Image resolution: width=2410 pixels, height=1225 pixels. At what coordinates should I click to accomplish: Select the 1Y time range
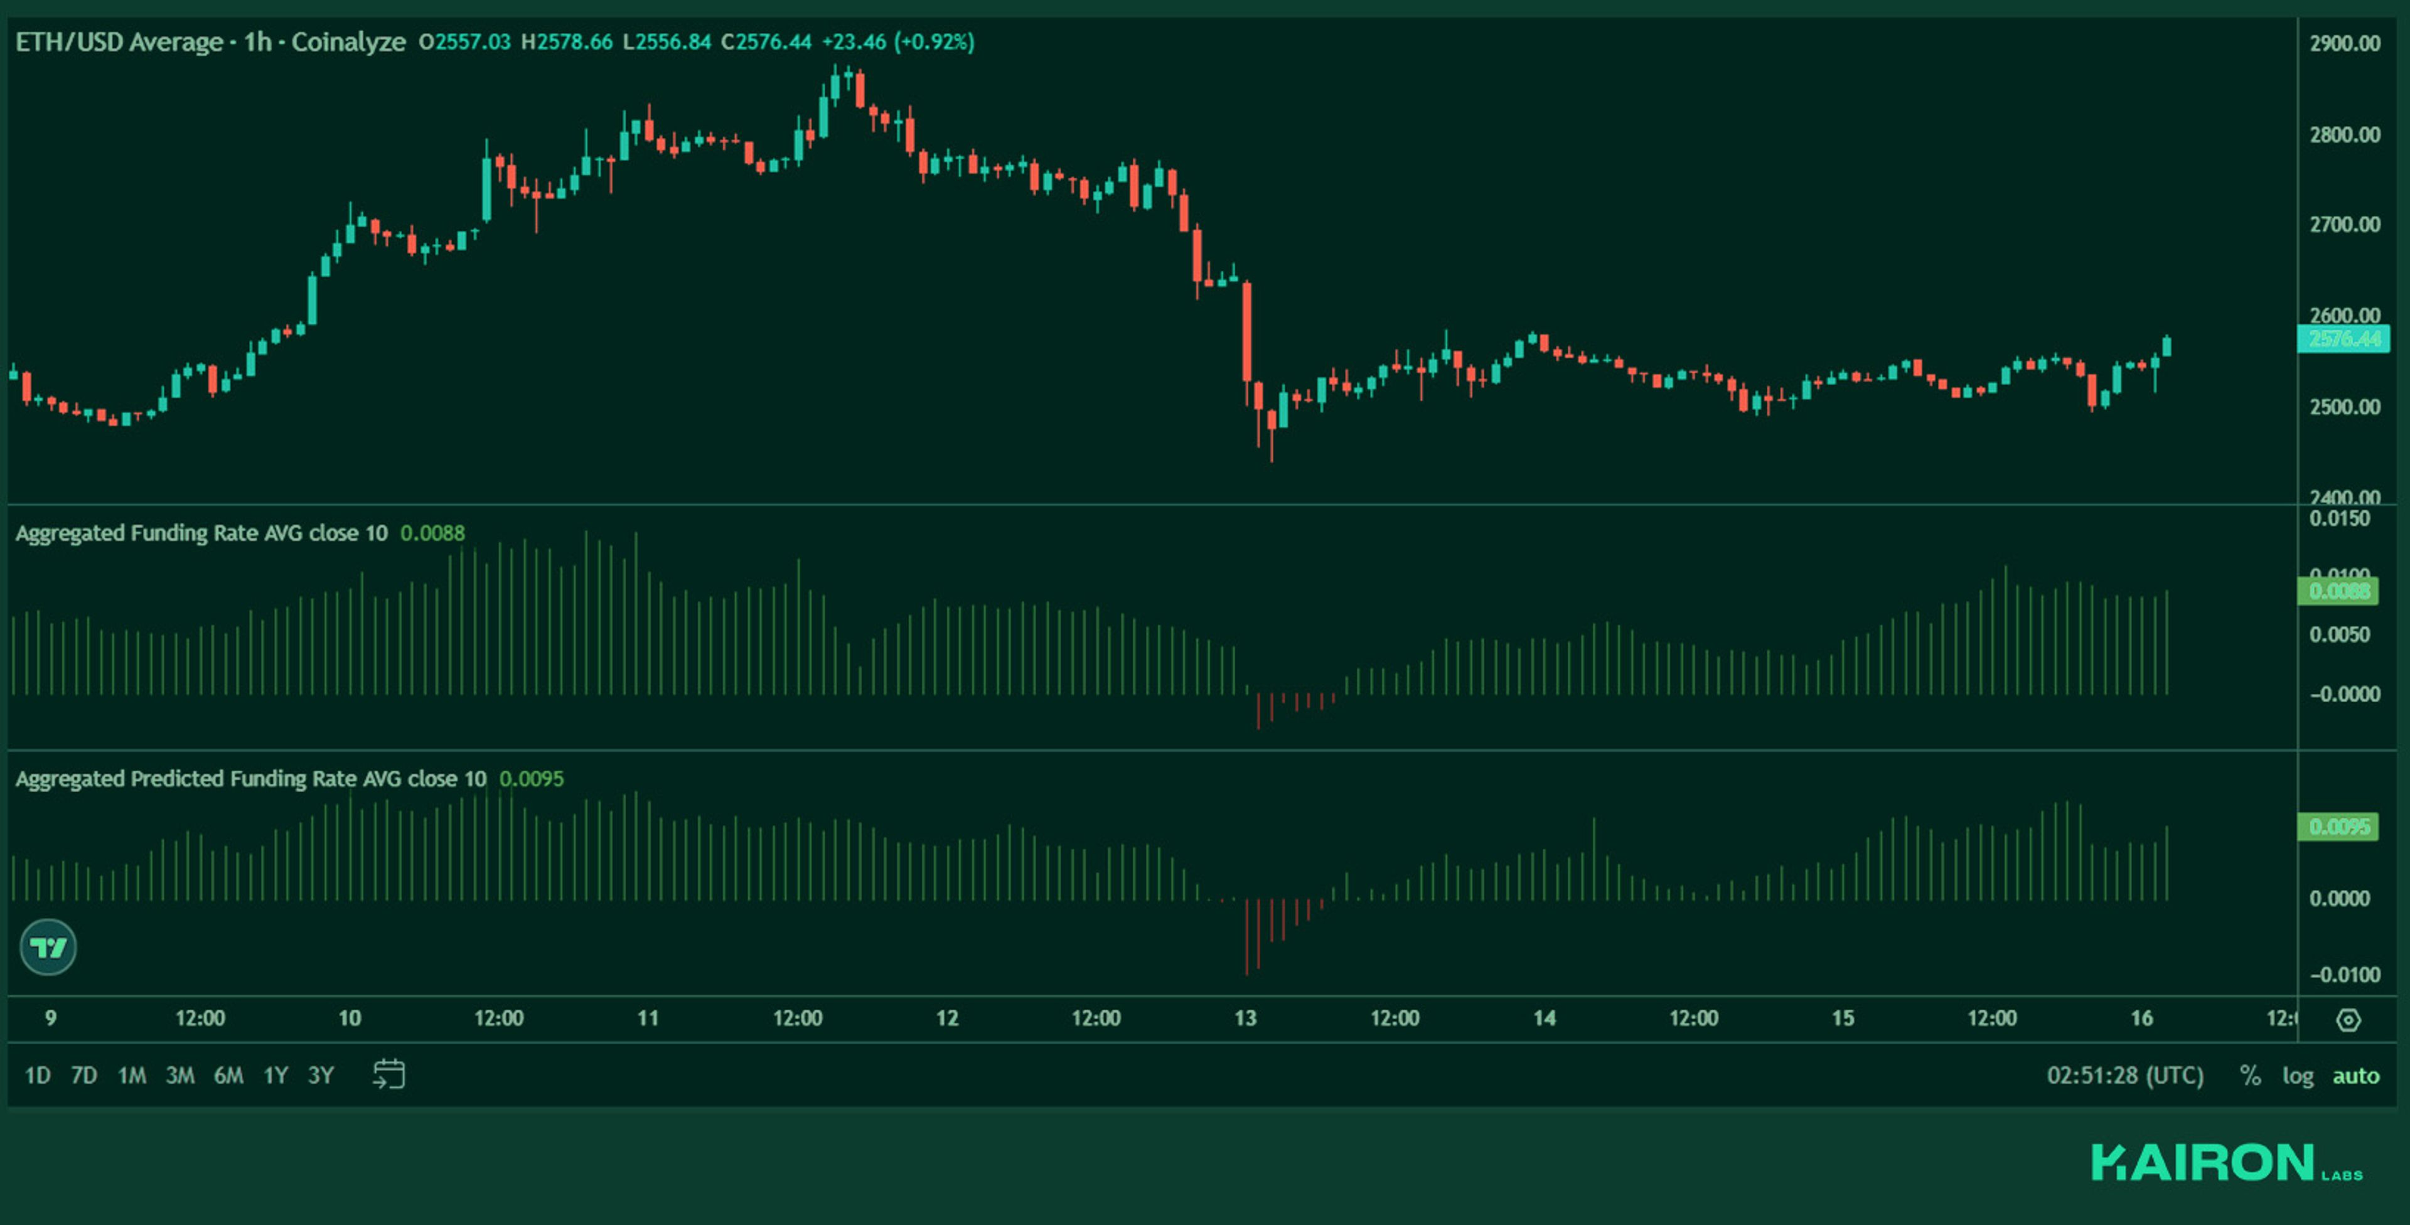(x=275, y=1075)
